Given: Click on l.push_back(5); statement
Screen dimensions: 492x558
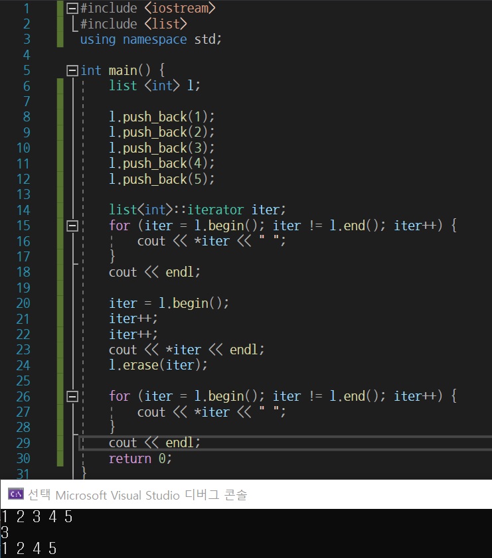Looking at the screenshot, I should 161,179.
